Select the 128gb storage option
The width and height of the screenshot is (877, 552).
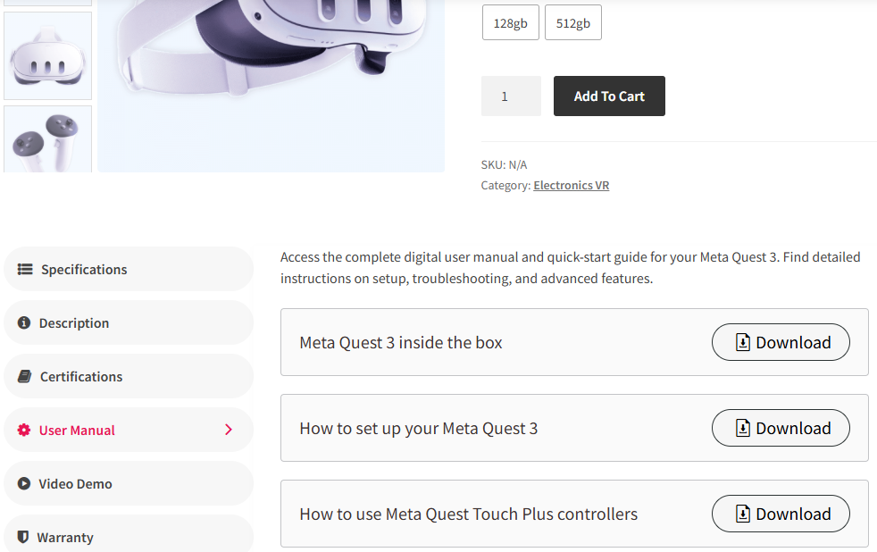click(x=510, y=22)
